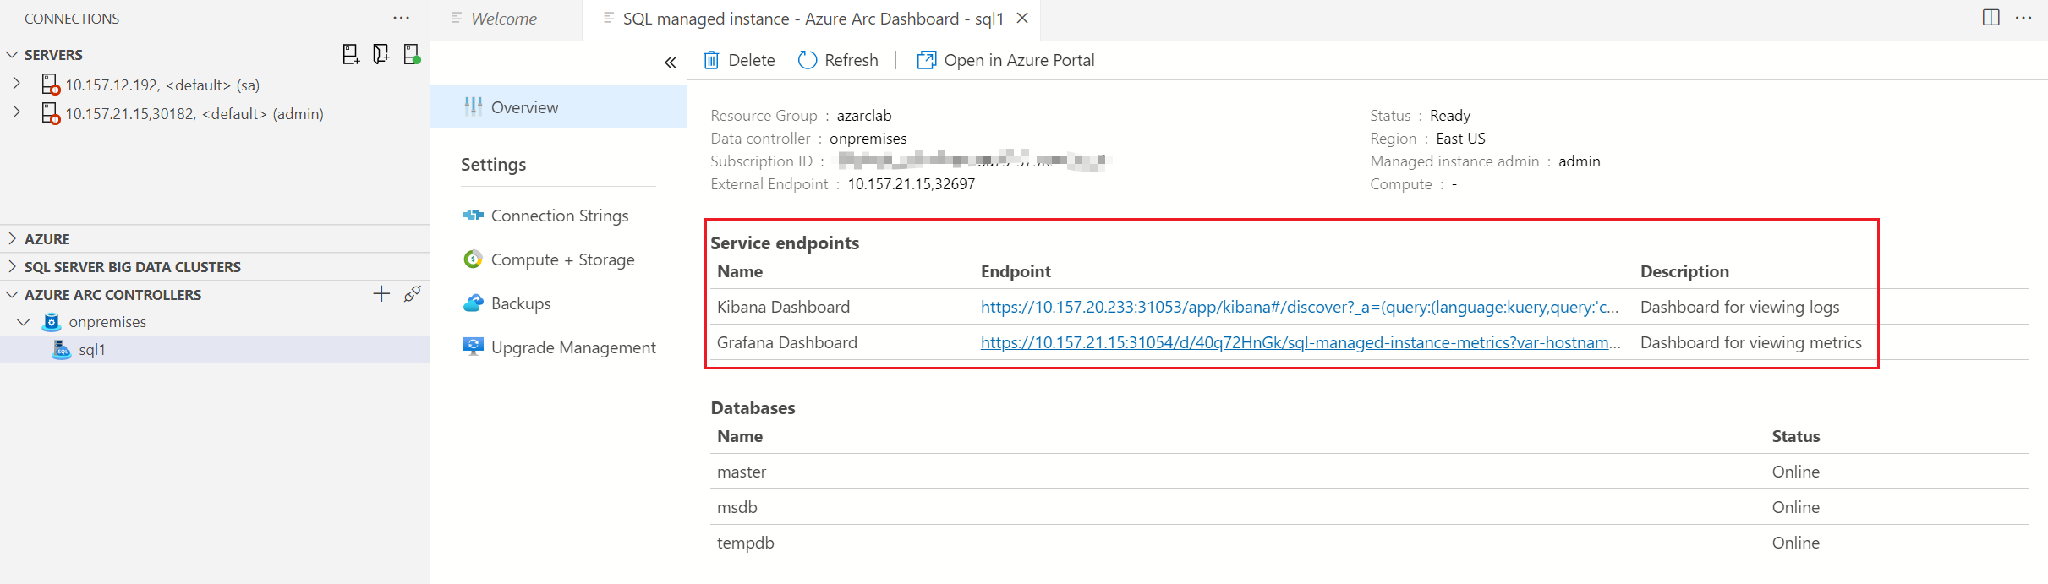
Task: Collapse the AZURE ARC CONTROLLERS section
Action: click(x=12, y=294)
